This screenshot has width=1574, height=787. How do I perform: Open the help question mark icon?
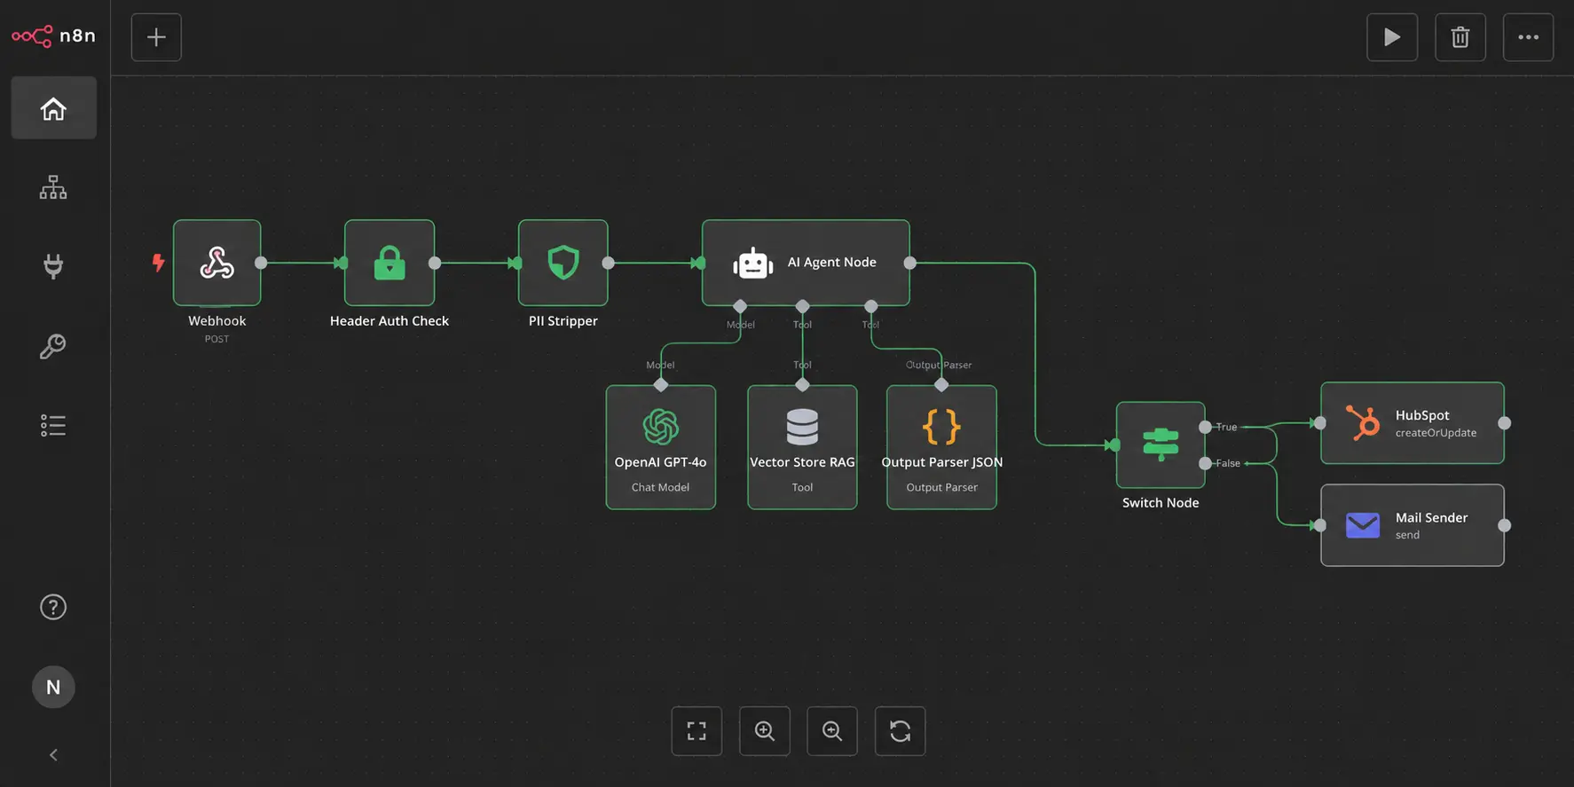53,607
